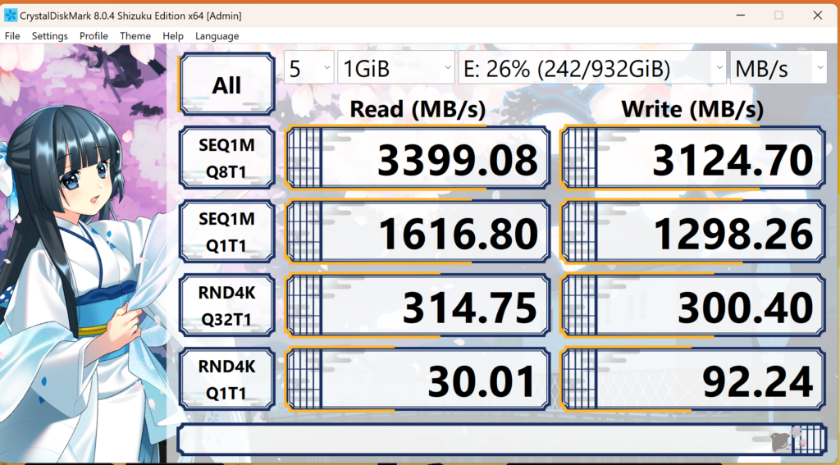The image size is (840, 465).
Task: Open the Help menu
Action: point(173,36)
